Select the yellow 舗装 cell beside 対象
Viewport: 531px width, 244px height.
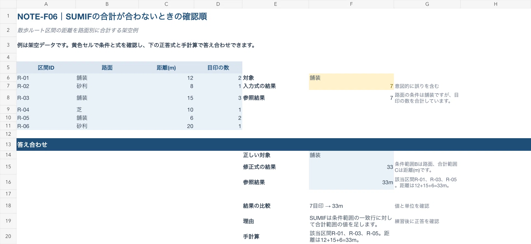tap(351, 78)
